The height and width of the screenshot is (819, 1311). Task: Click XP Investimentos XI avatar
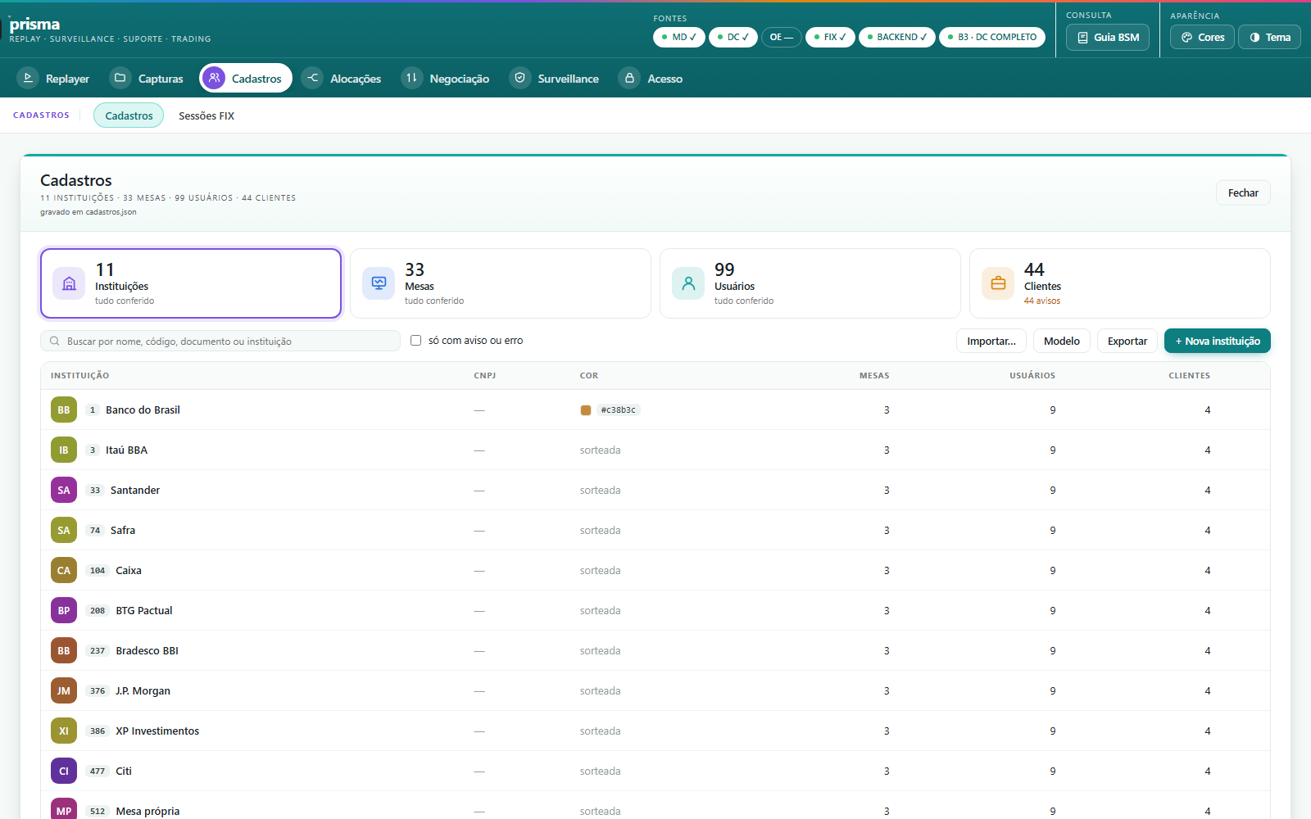point(64,731)
